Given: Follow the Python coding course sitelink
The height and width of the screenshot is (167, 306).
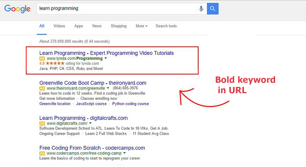Looking at the screenshot, I should pyautogui.click(x=130, y=104).
